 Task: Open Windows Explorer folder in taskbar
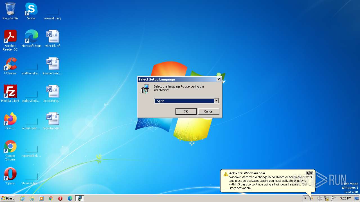coord(32,198)
